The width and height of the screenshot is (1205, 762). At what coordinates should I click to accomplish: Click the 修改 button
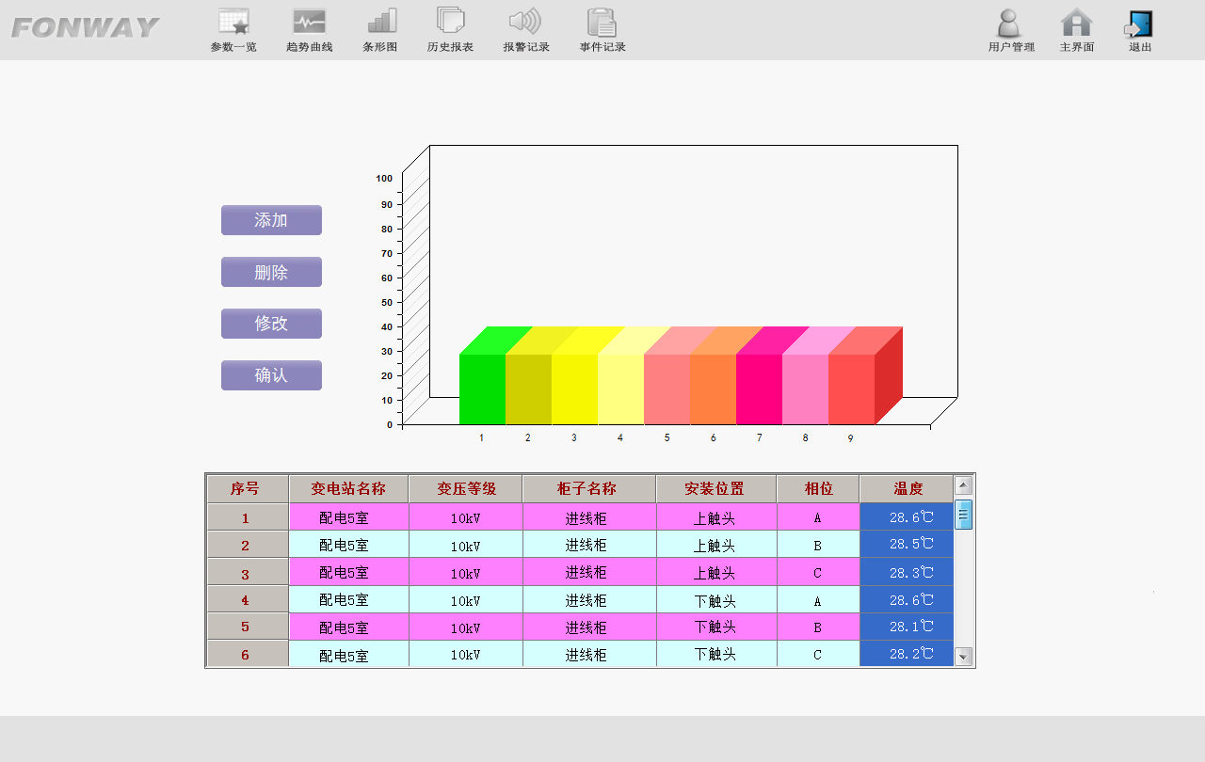[271, 324]
